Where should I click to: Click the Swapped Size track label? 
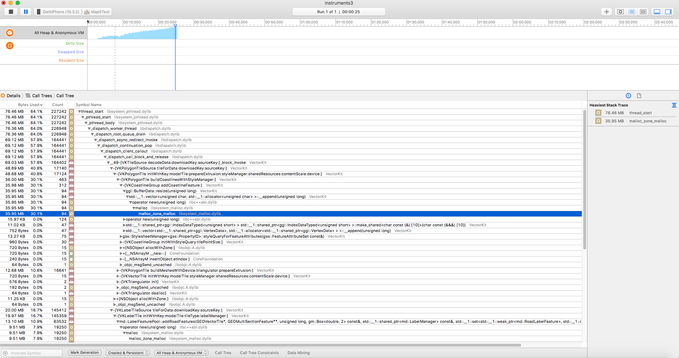71,52
